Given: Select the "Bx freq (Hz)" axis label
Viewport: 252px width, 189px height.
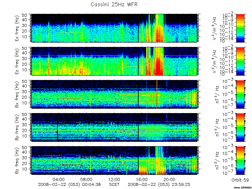Looking at the screenshot, I should (x=17, y=94).
